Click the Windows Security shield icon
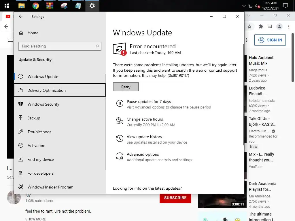 (21, 104)
